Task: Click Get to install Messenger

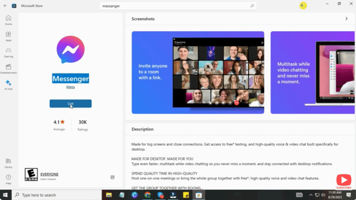Action: [x=70, y=103]
